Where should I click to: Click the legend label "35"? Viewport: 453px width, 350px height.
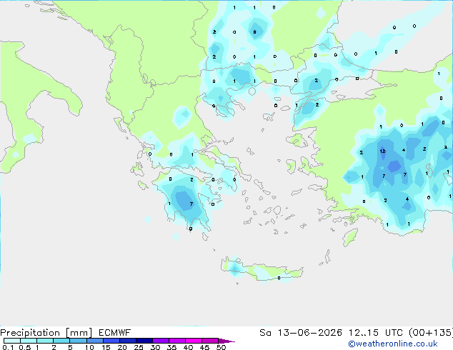pos(171,347)
